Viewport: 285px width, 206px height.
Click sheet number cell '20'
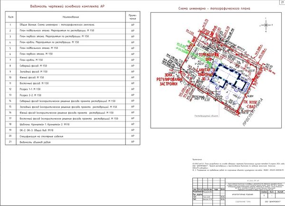(x=10, y=136)
